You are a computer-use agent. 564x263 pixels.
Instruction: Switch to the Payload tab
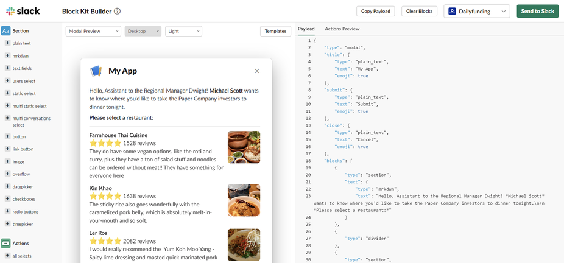click(306, 29)
